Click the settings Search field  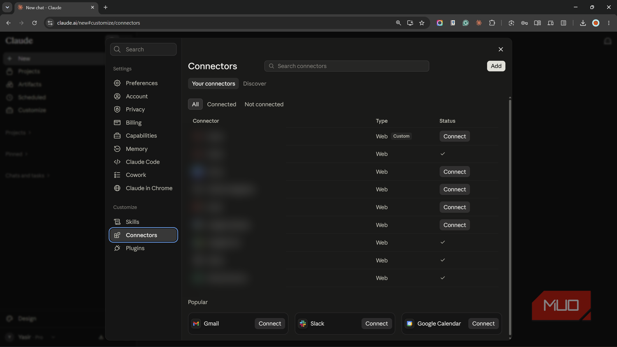tap(143, 49)
